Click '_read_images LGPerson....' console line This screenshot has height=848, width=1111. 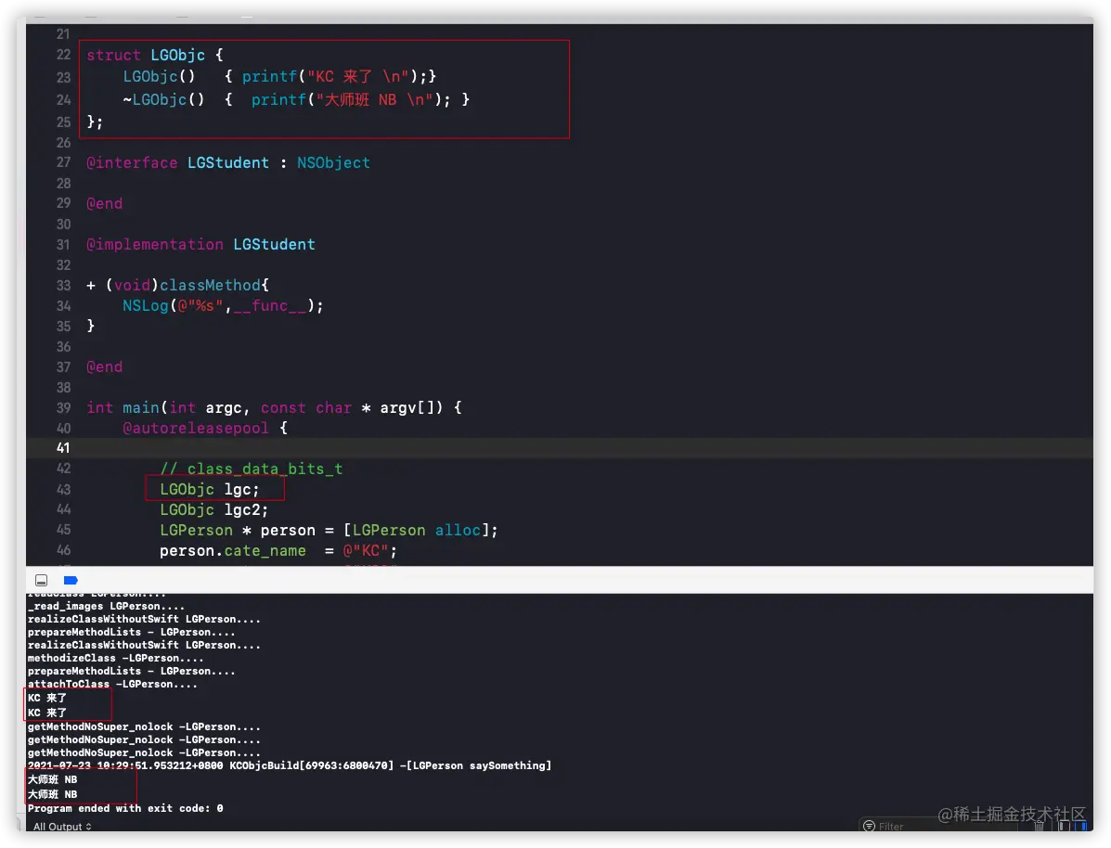107,607
